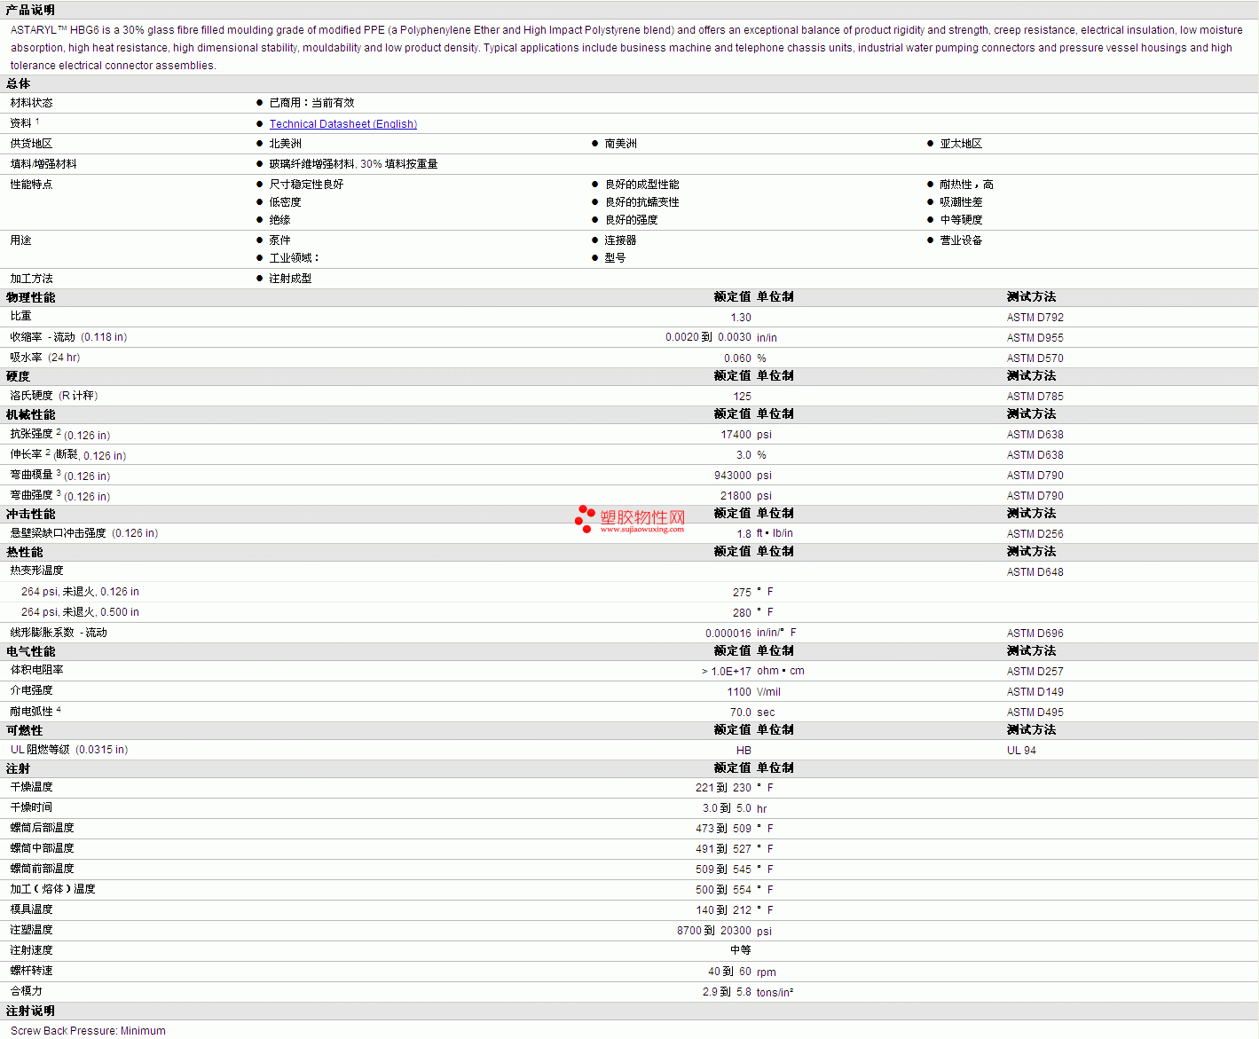Click the 注射成型 processing method

pyautogui.click(x=290, y=279)
